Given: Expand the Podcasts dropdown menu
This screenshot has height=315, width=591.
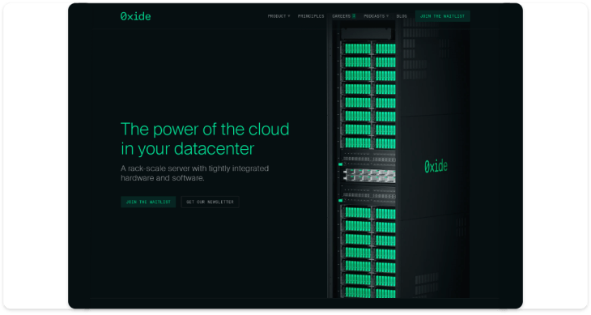Looking at the screenshot, I should coord(376,16).
